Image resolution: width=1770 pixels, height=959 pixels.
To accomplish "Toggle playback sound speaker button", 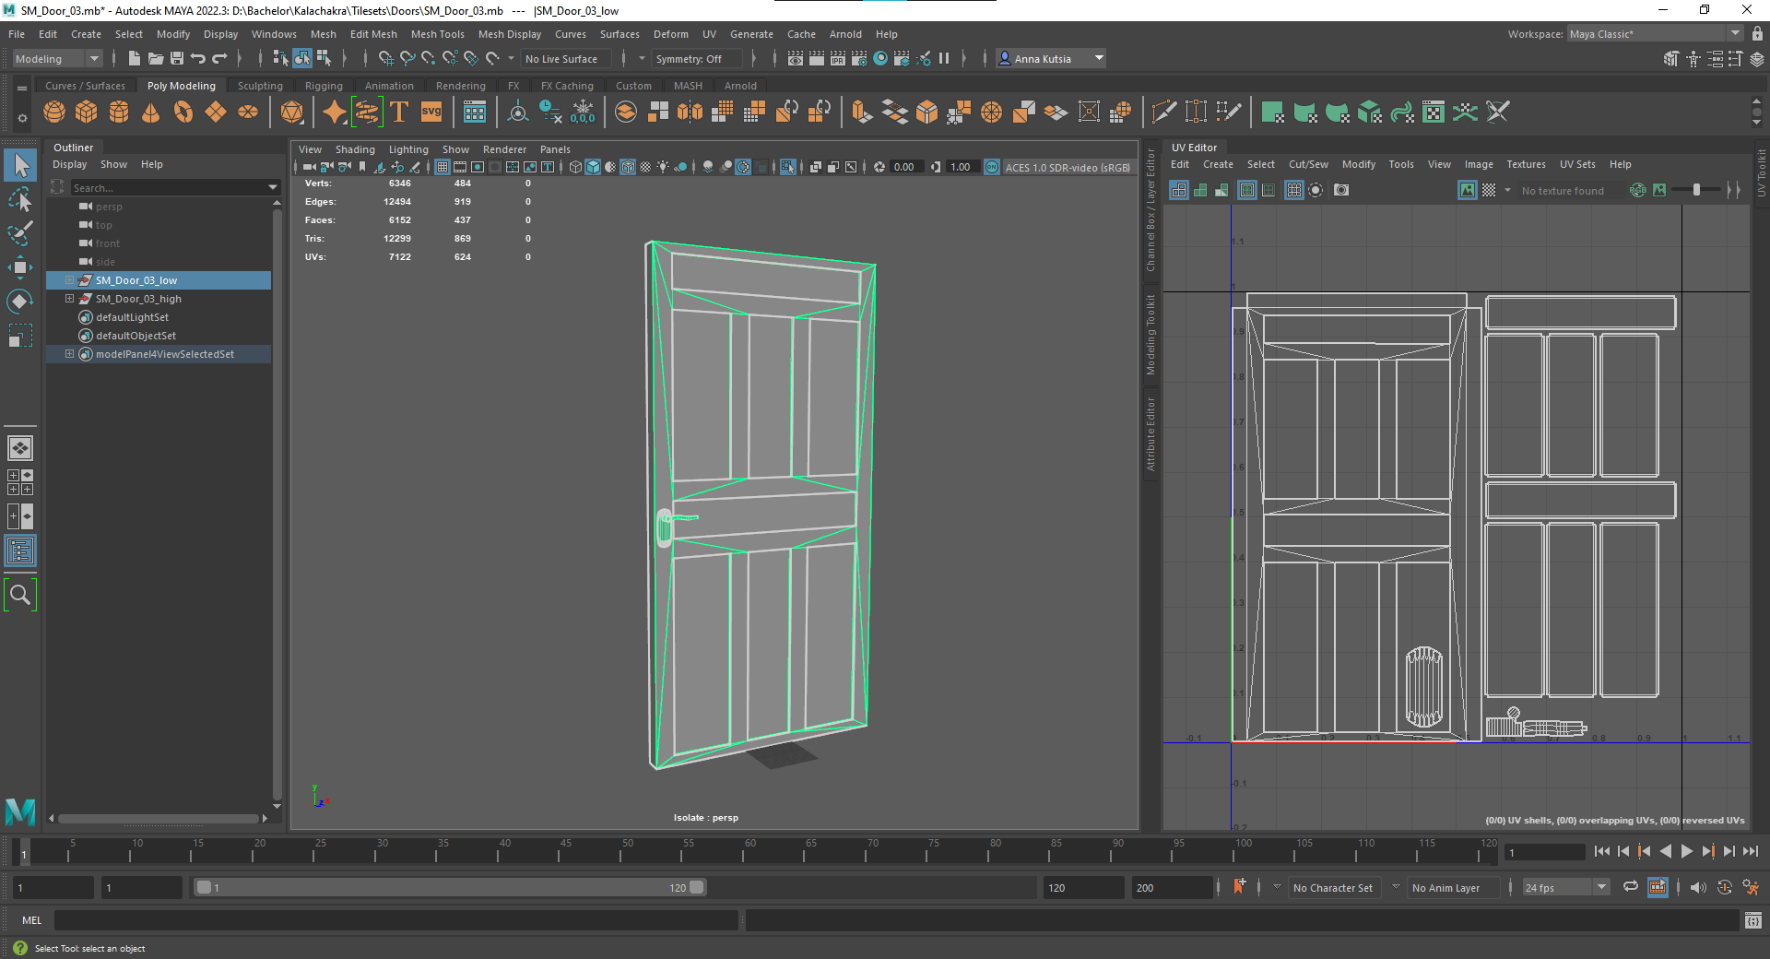I will (x=1698, y=887).
